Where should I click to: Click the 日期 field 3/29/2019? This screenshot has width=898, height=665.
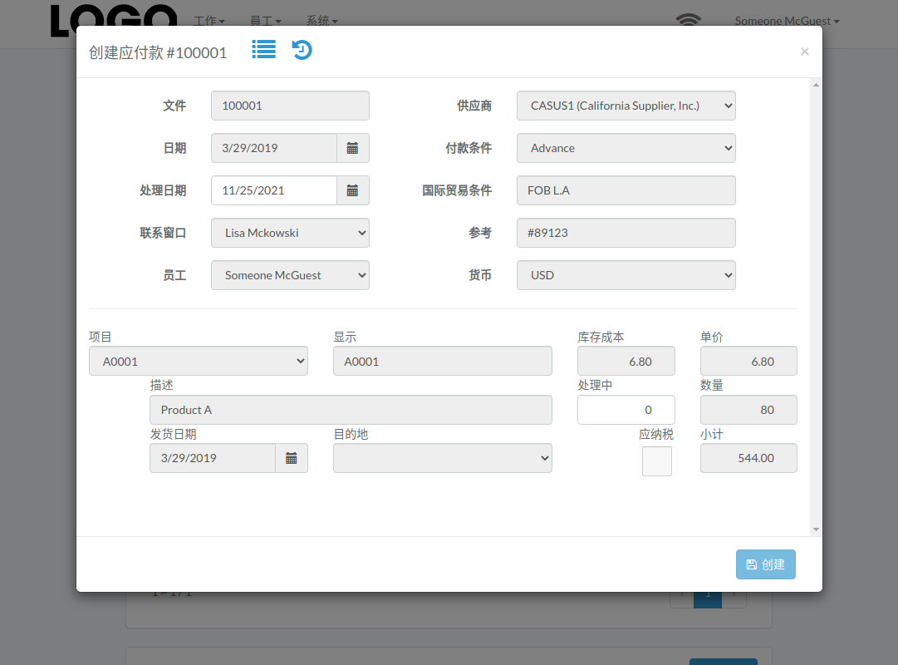pyautogui.click(x=274, y=148)
